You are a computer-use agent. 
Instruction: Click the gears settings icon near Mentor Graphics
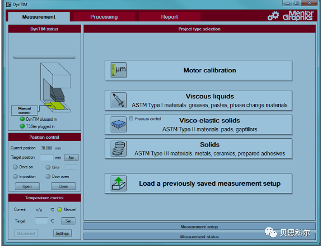pyautogui.click(x=273, y=16)
